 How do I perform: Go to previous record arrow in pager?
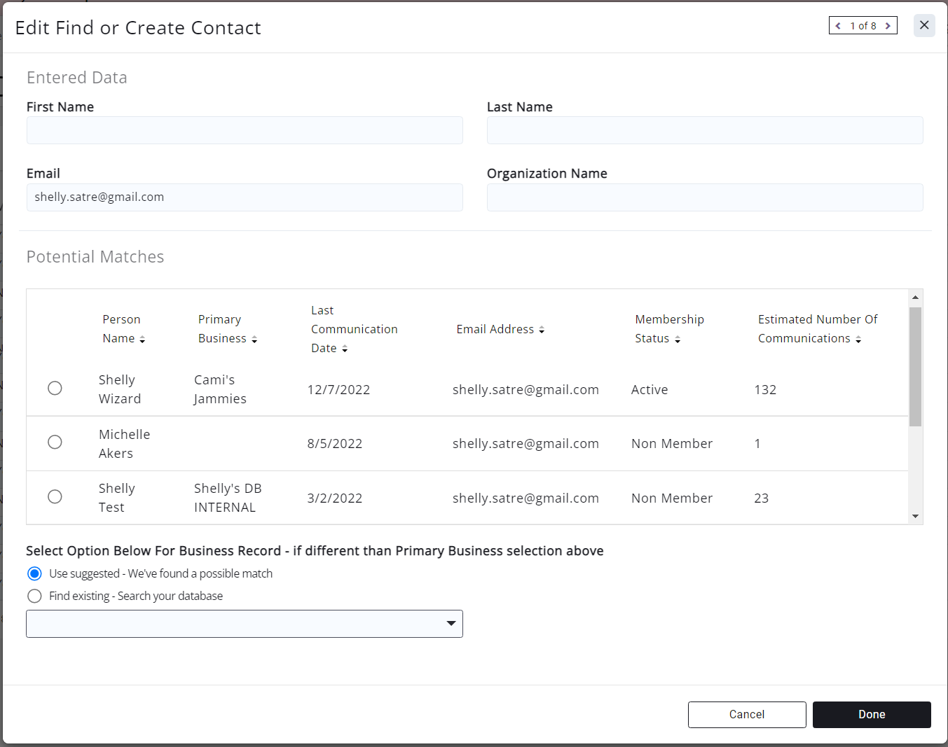[838, 26]
